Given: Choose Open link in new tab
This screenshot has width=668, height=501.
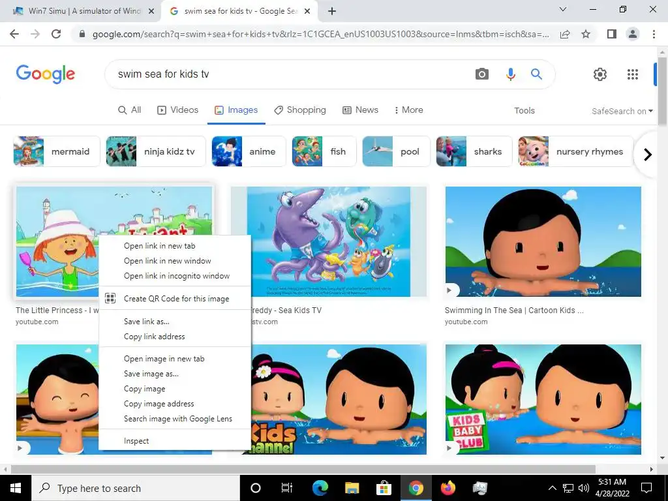Looking at the screenshot, I should (x=175, y=246).
